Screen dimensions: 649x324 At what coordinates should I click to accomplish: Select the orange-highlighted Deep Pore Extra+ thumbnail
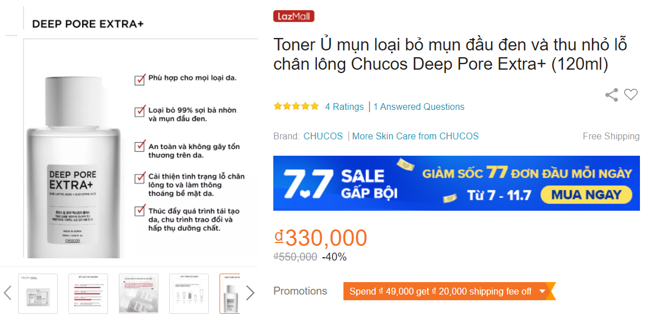click(230, 293)
